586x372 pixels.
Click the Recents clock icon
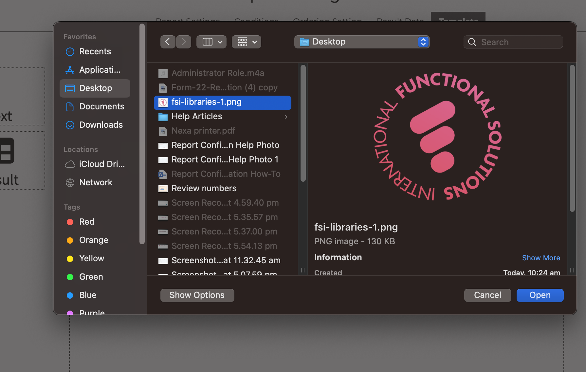click(x=70, y=51)
